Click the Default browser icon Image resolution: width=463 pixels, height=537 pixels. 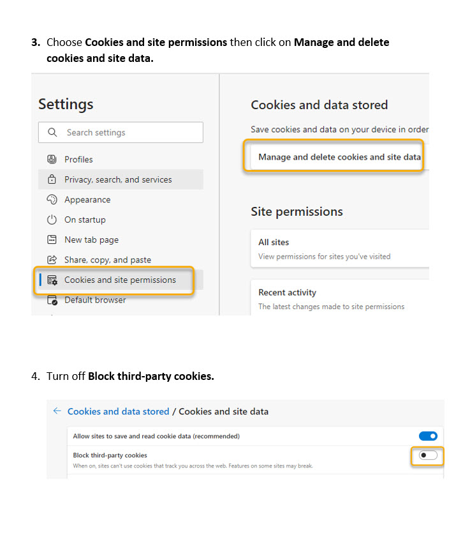tap(52, 300)
